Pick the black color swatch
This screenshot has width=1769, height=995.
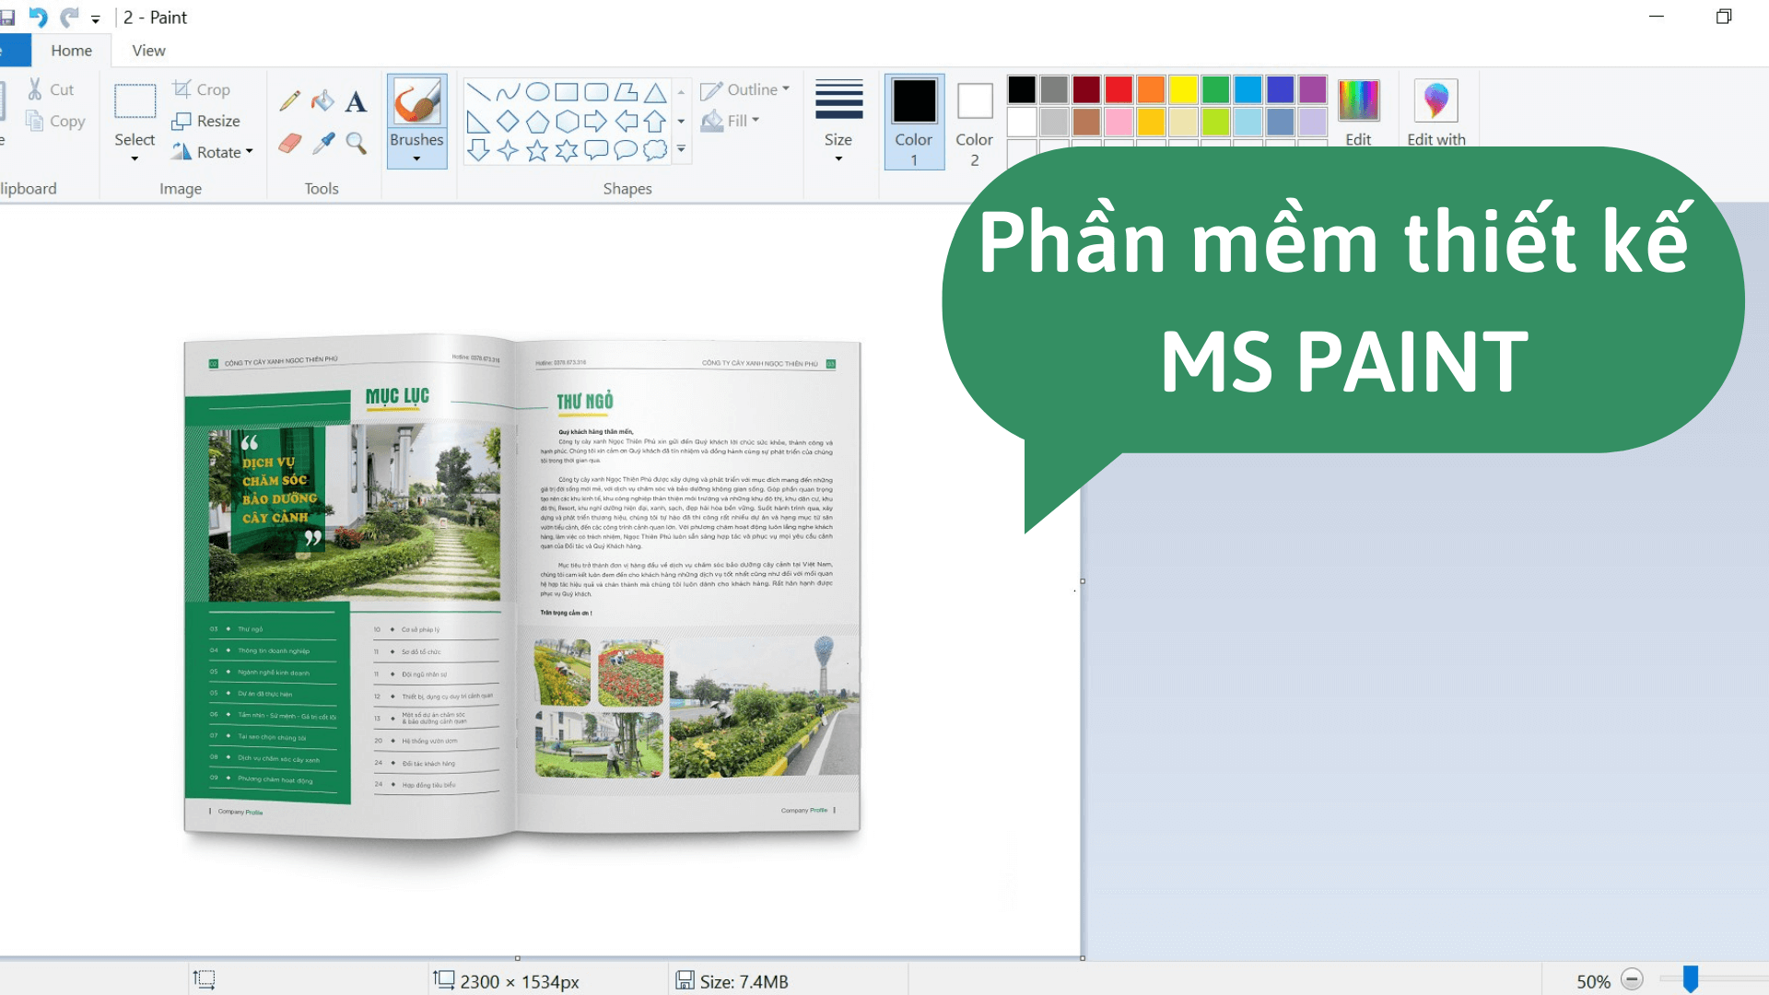(x=1022, y=89)
